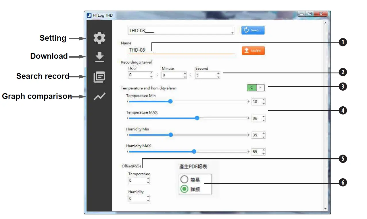
Task: Click the Search refresh button
Action: (x=253, y=30)
